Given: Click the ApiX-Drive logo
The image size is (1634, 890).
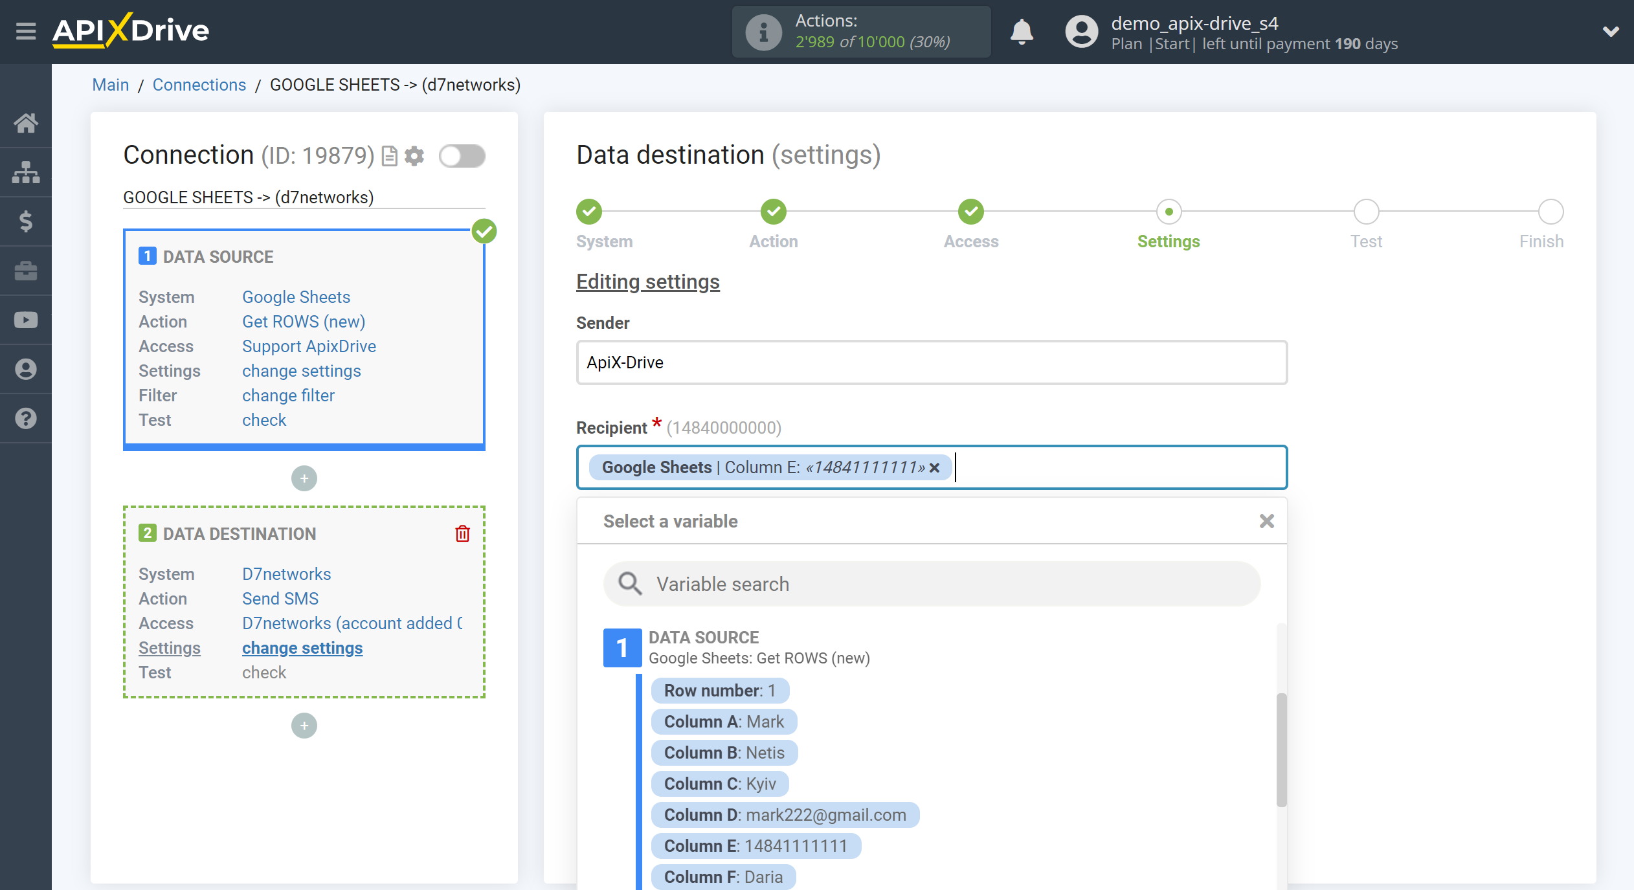Looking at the screenshot, I should pyautogui.click(x=131, y=30).
